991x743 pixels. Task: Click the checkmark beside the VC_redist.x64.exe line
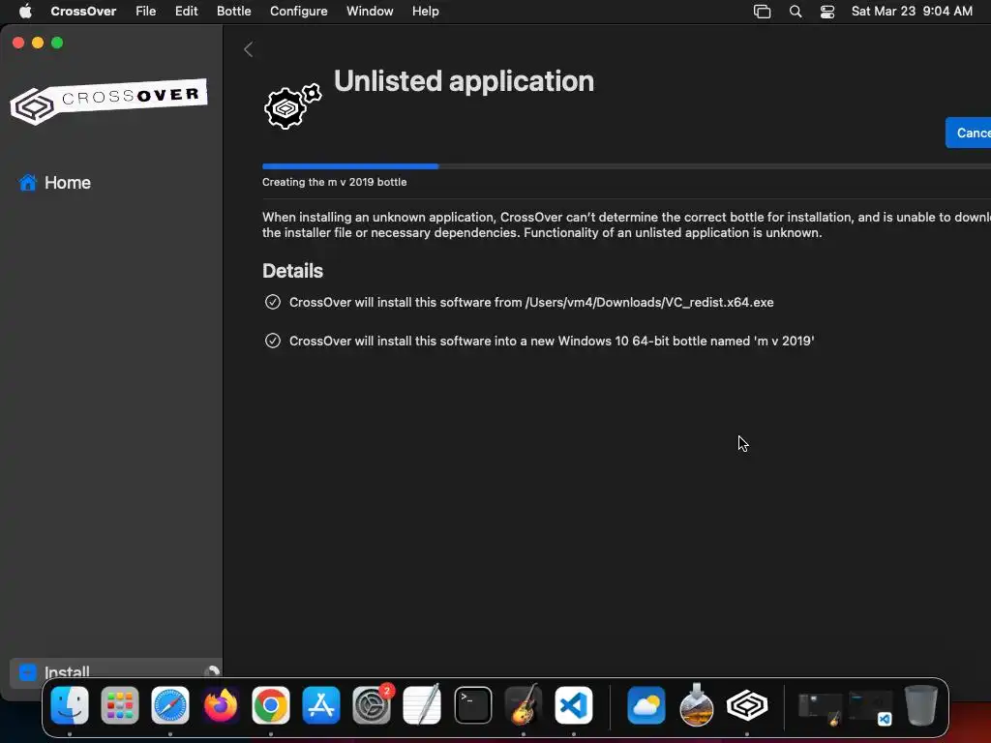(x=272, y=302)
